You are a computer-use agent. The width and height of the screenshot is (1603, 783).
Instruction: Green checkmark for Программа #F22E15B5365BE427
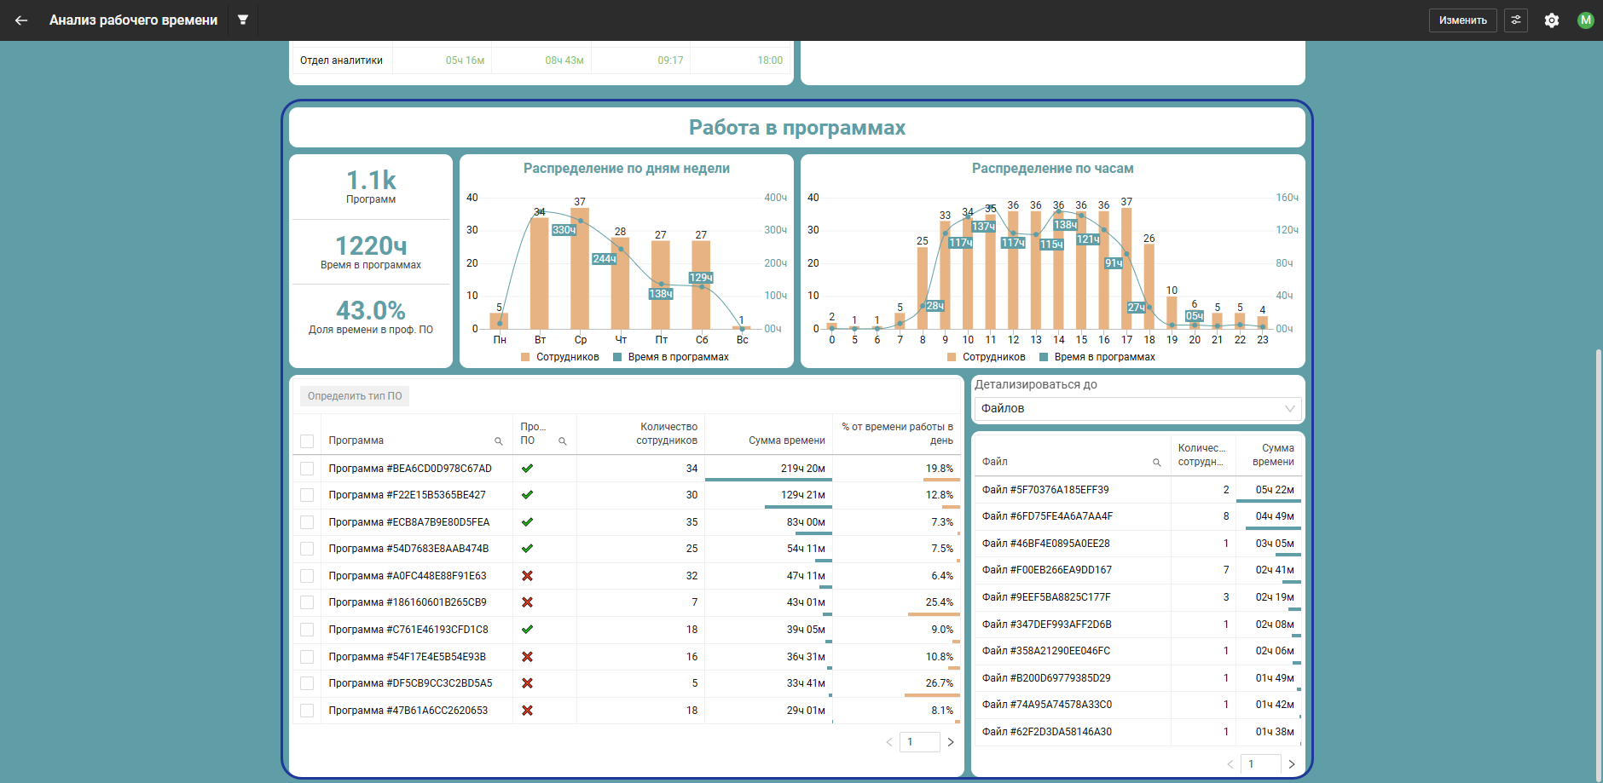coord(527,495)
